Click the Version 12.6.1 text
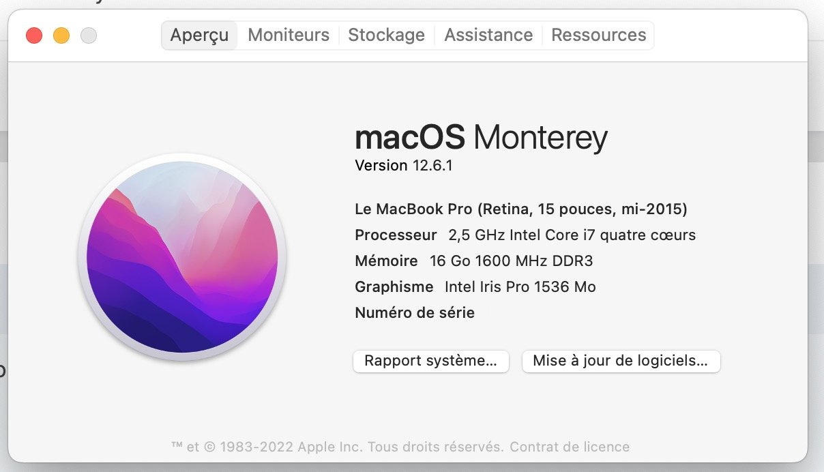This screenshot has height=472, width=824. [403, 165]
